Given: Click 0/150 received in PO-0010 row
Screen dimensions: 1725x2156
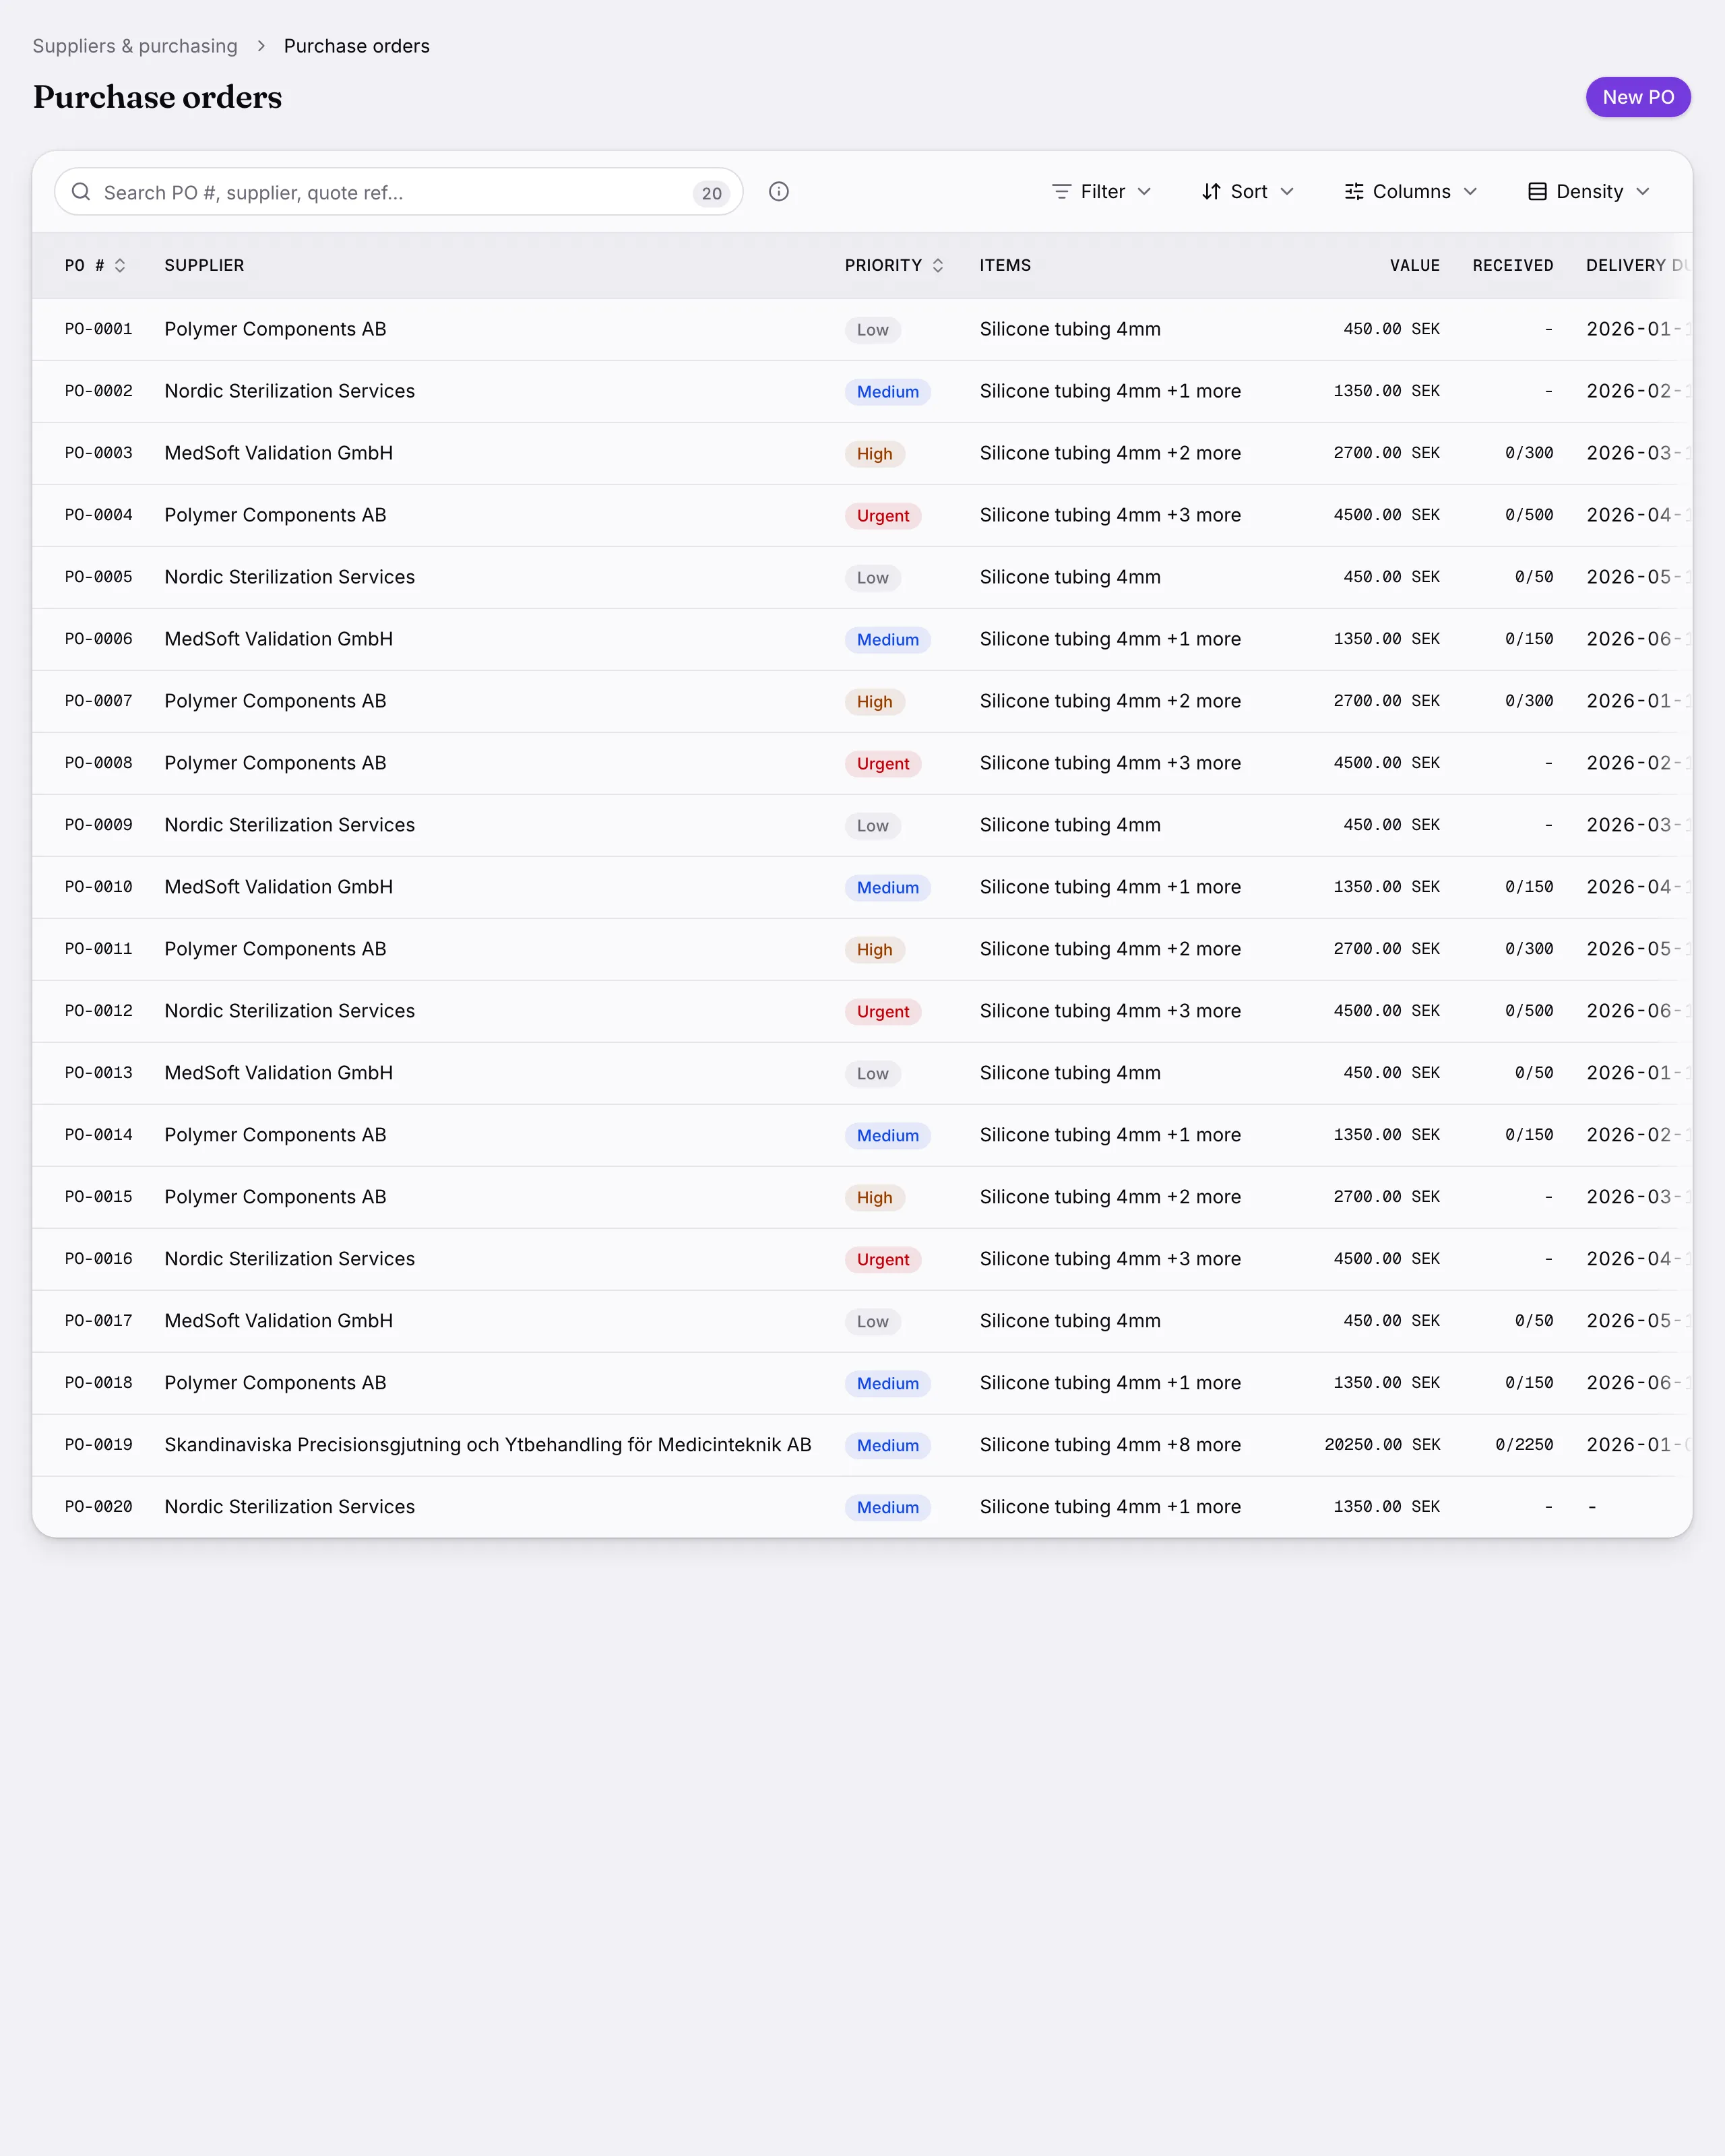Looking at the screenshot, I should [1529, 887].
